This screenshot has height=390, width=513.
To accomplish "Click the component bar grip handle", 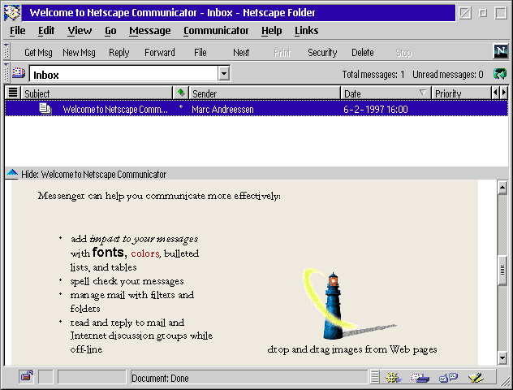I will (375, 377).
